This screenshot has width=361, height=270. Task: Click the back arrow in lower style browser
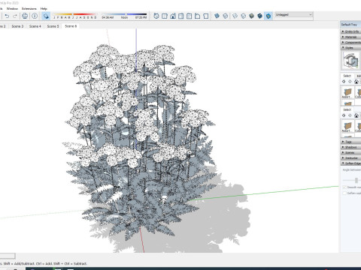pos(344,115)
